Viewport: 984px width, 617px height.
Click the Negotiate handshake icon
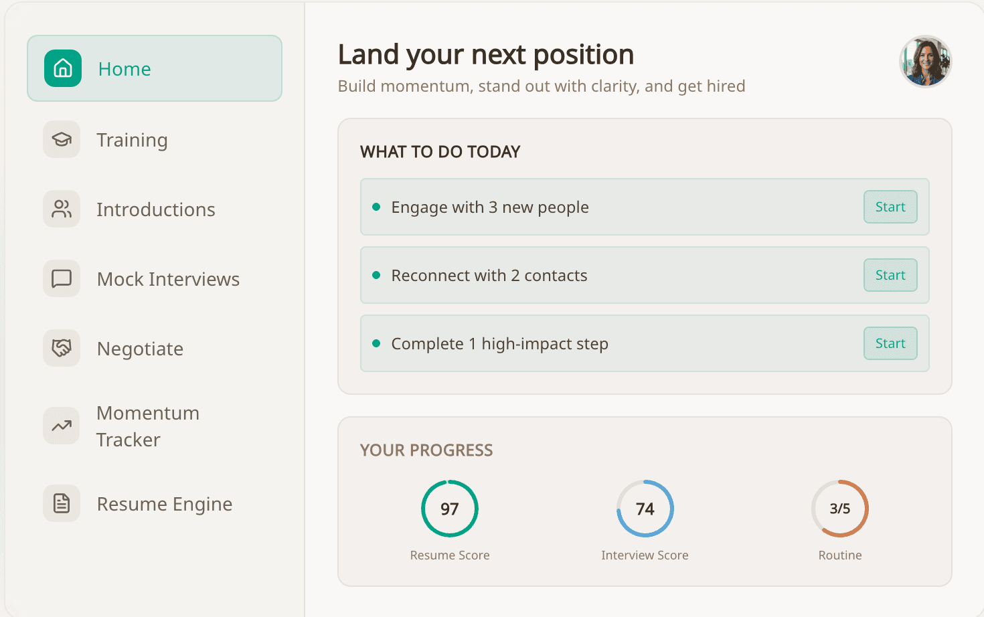(62, 348)
